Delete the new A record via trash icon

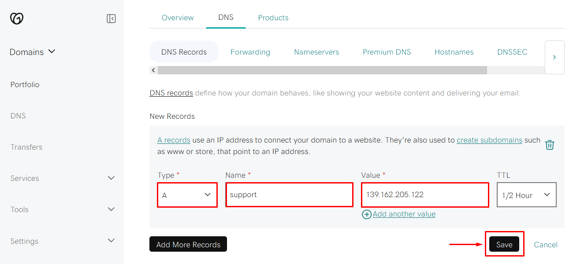coord(549,144)
